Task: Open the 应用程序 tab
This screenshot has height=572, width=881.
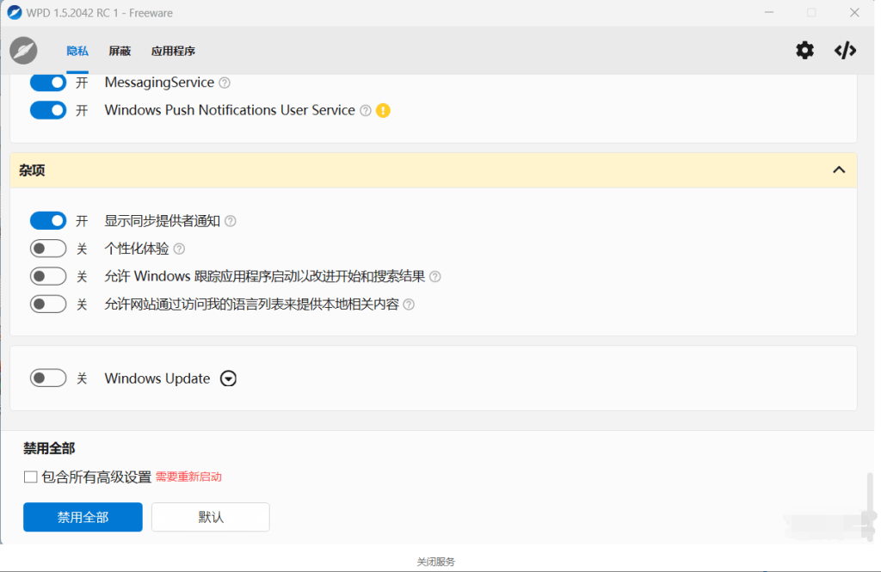Action: tap(173, 51)
